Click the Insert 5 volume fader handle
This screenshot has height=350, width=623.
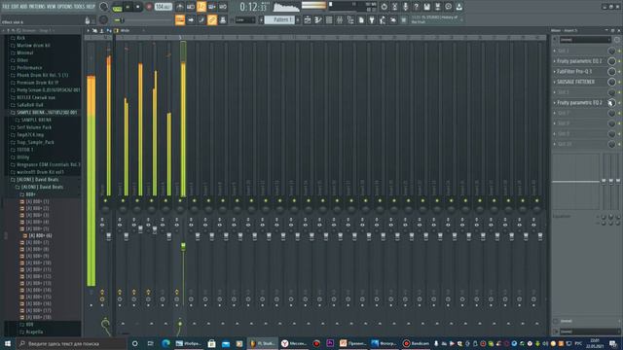[183, 246]
